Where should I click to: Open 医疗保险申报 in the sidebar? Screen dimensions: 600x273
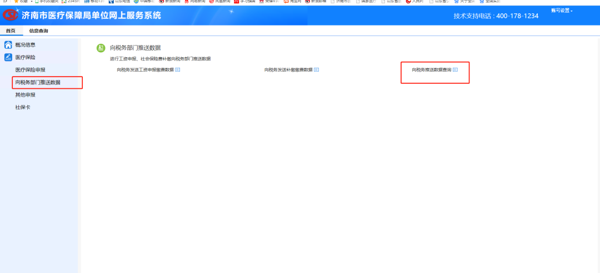(30, 70)
